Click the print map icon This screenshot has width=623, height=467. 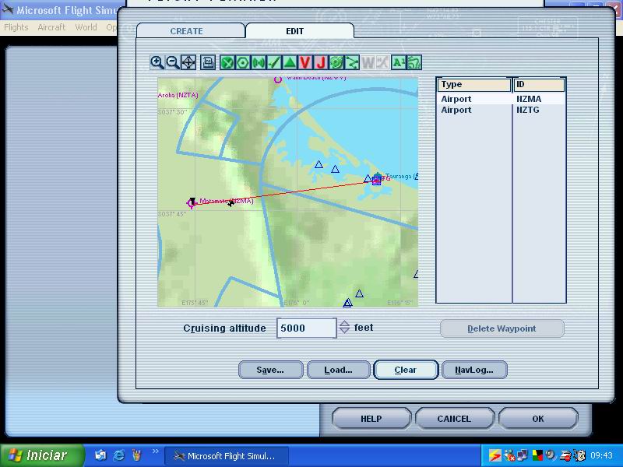pos(208,62)
